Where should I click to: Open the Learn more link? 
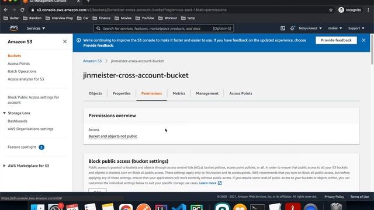[x=208, y=183]
